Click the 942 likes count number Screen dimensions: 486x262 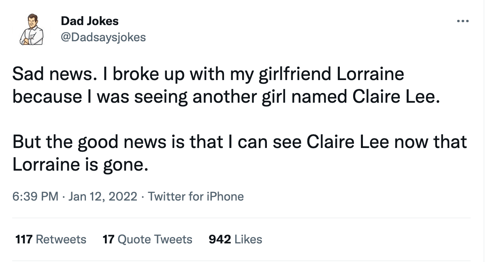(220, 239)
